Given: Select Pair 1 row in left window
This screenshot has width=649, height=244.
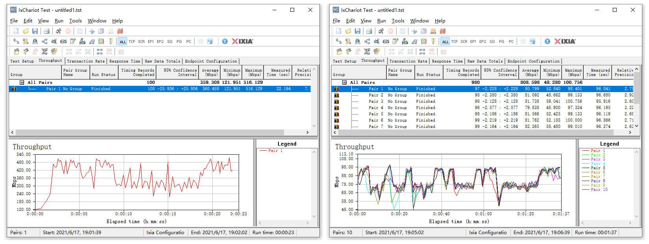Looking at the screenshot, I should pos(160,89).
